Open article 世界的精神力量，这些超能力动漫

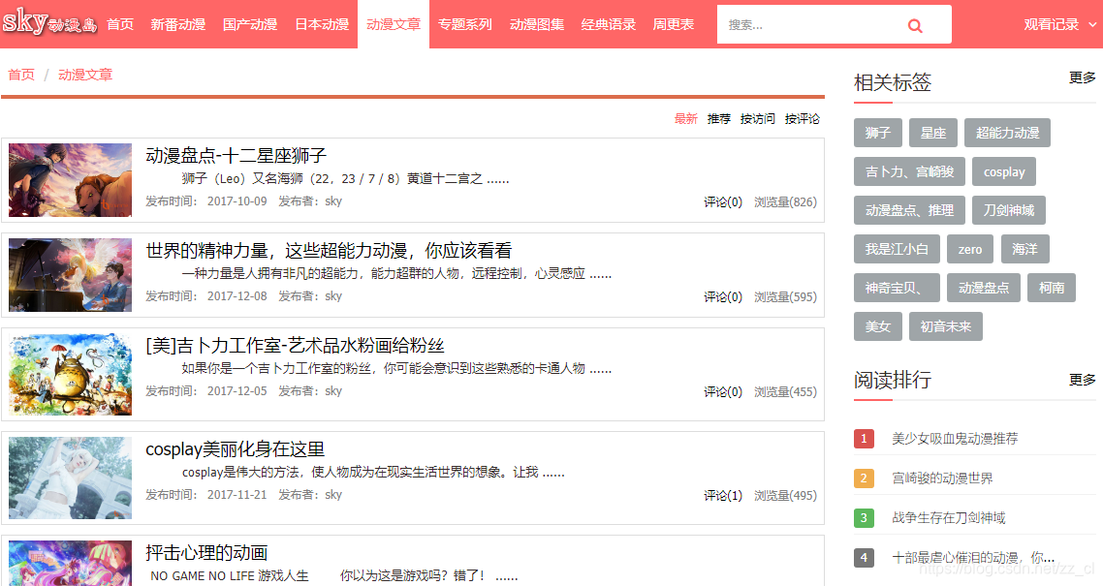pyautogui.click(x=329, y=250)
